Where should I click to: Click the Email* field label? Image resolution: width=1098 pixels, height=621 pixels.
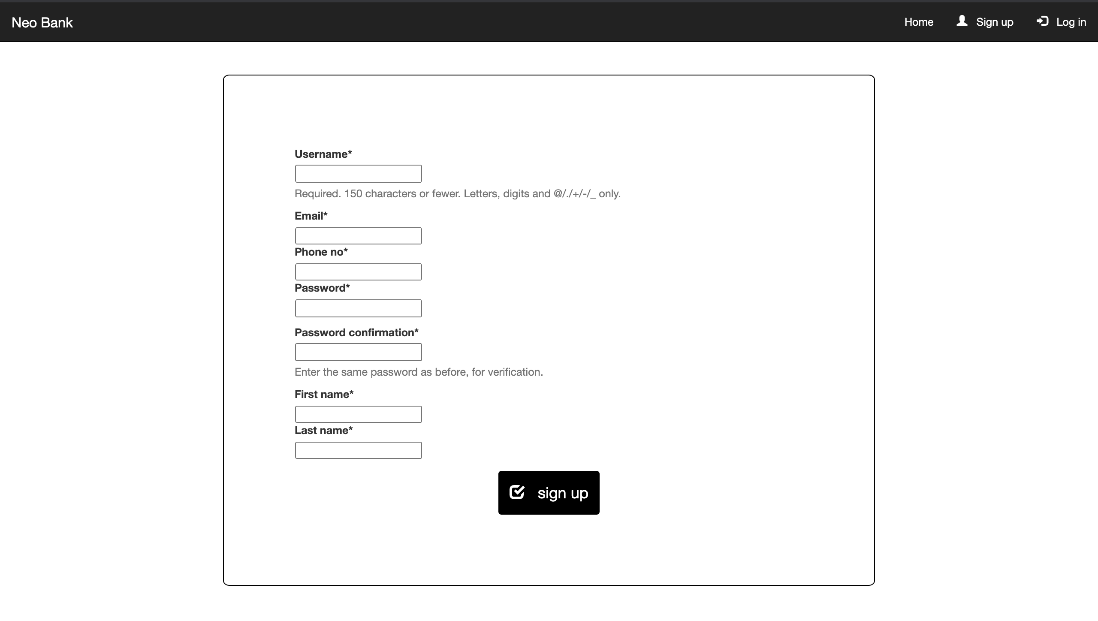click(311, 216)
